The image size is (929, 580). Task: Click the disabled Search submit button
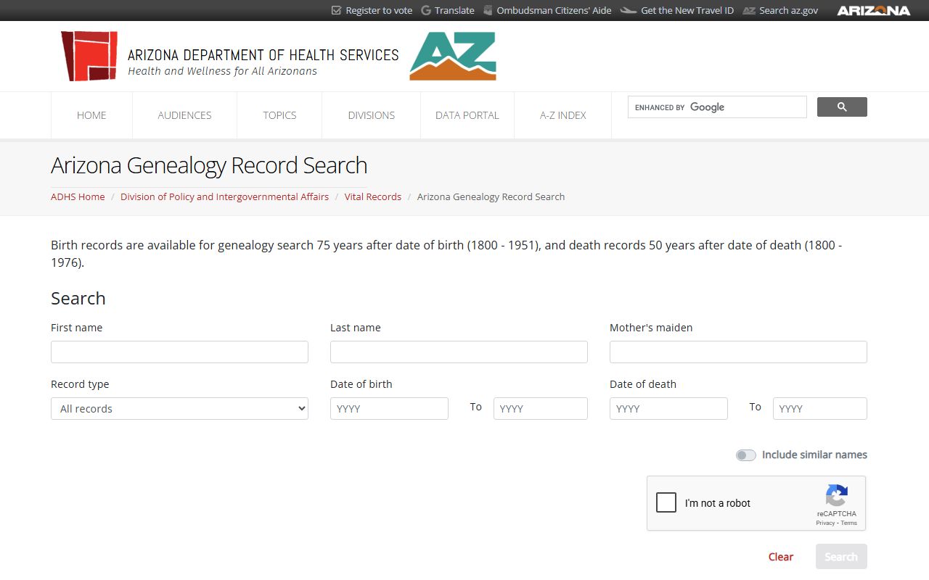841,557
